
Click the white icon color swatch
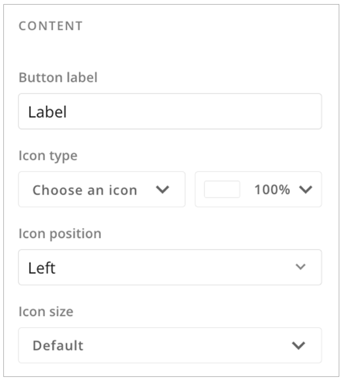click(222, 190)
